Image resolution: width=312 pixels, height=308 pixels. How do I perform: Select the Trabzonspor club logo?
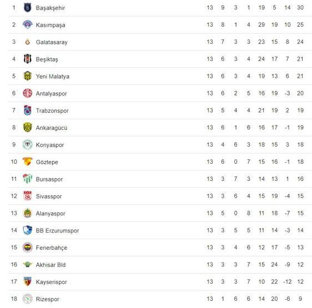click(x=27, y=110)
